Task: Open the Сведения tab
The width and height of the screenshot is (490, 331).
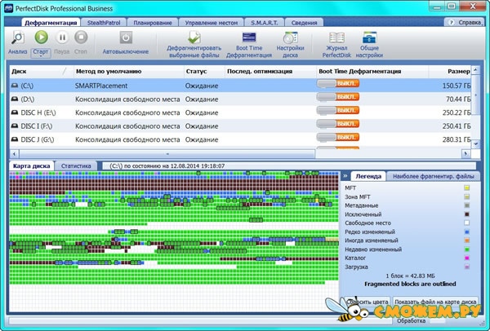Action: (x=304, y=23)
